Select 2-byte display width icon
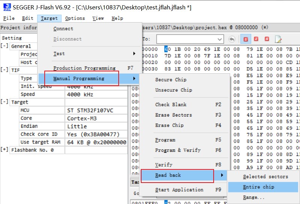 click(x=256, y=39)
